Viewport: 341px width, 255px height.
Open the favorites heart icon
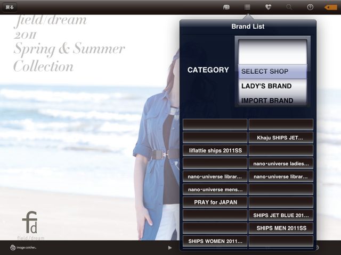(x=268, y=7)
